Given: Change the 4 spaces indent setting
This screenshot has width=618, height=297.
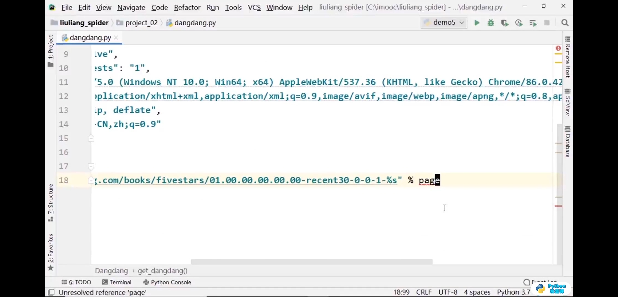Looking at the screenshot, I should [477, 292].
